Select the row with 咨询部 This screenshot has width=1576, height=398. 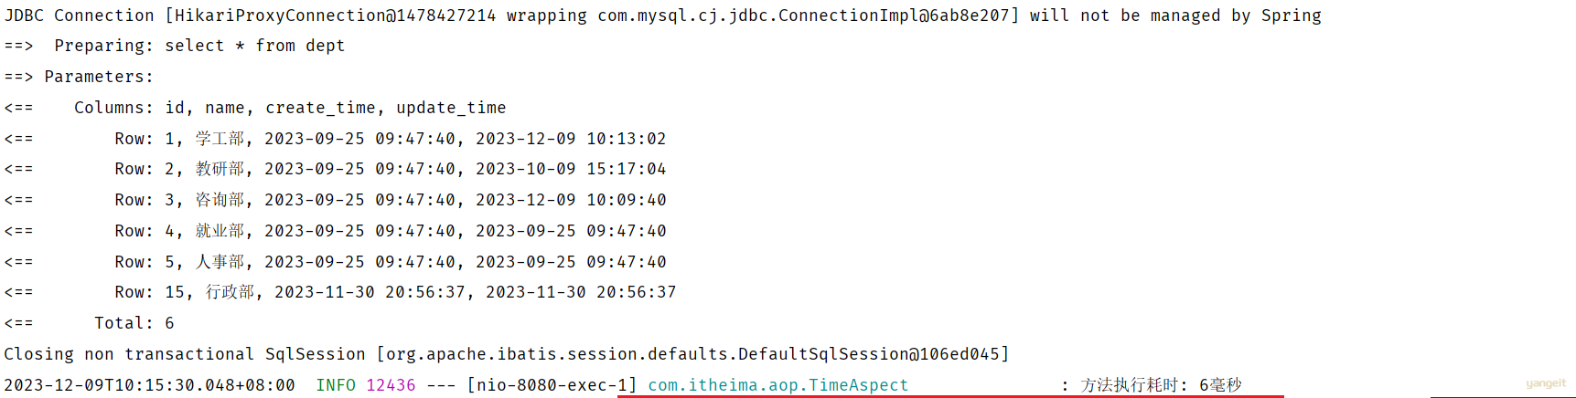coord(336,200)
